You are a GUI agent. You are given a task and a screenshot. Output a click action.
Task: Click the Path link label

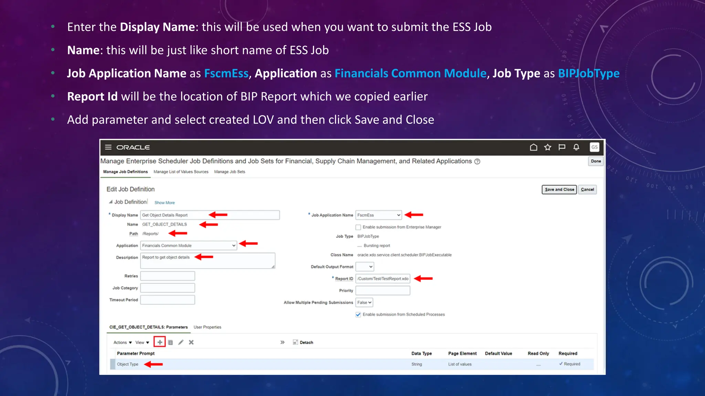134,234
